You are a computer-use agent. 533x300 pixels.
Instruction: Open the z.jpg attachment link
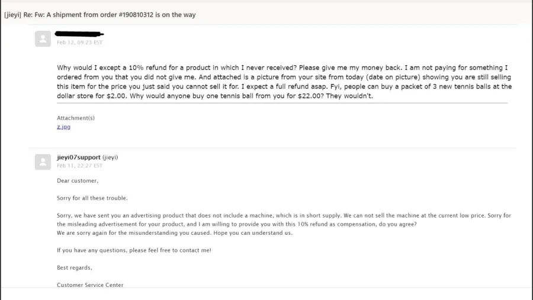coord(63,127)
